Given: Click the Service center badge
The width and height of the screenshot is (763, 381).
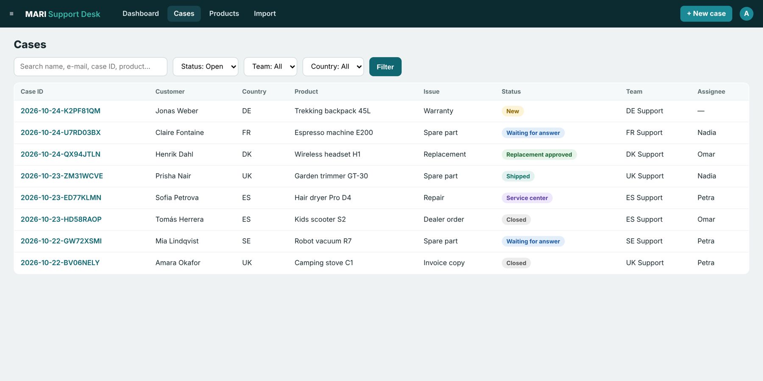Looking at the screenshot, I should (x=527, y=198).
